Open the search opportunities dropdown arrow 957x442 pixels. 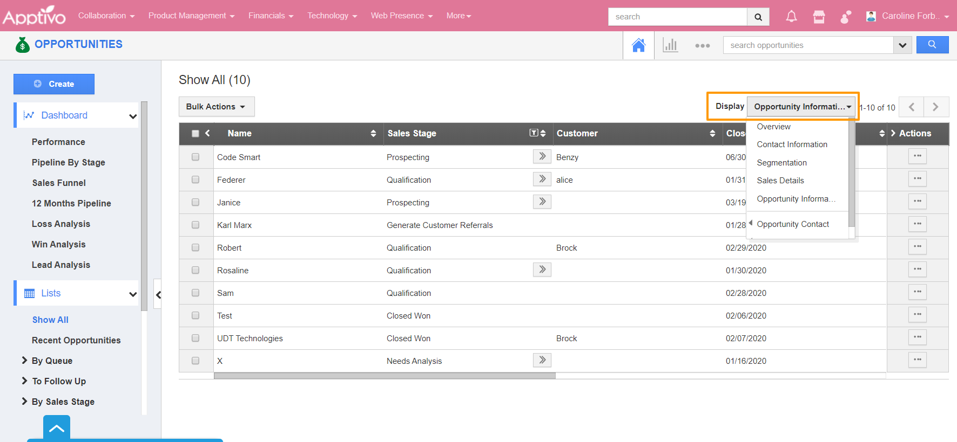[x=902, y=45]
